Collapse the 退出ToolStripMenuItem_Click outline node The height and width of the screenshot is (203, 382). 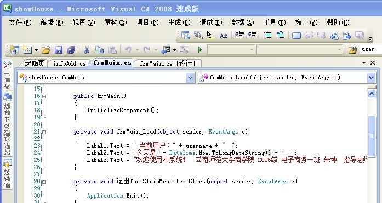[44, 182]
